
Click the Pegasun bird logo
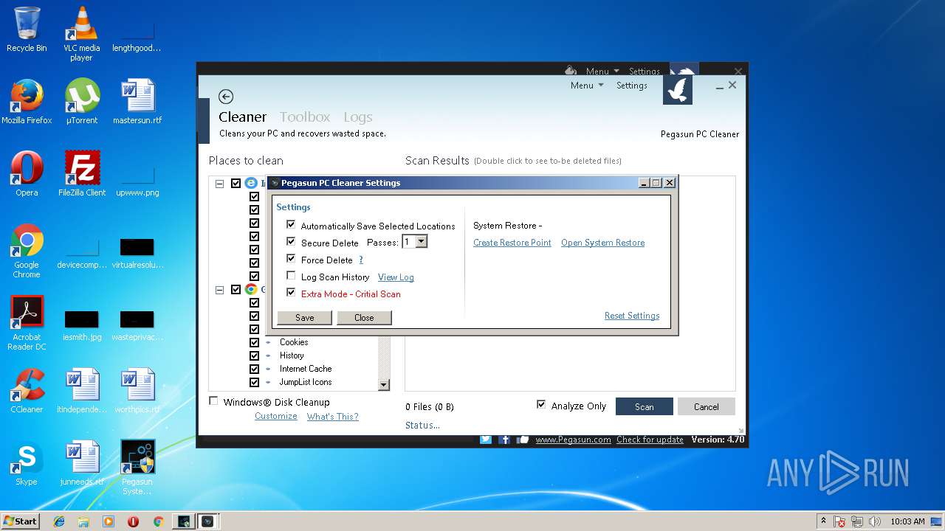pos(678,90)
